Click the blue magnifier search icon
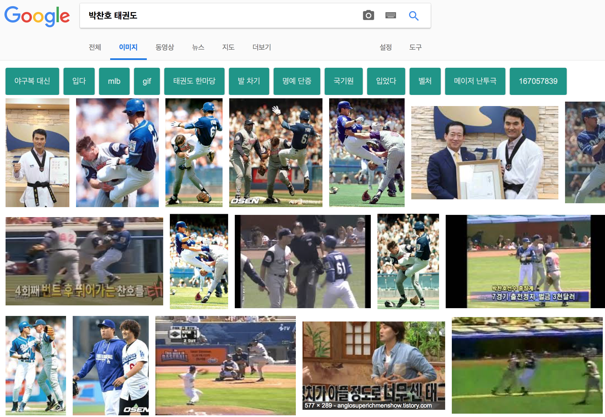This screenshot has height=417, width=605. point(414,16)
